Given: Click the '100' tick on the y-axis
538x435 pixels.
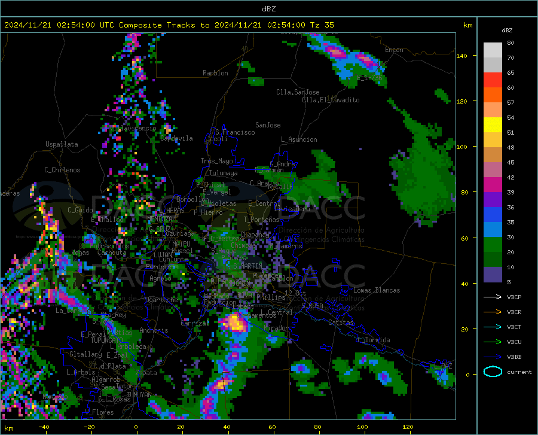Looking at the screenshot, I should 461,147.
